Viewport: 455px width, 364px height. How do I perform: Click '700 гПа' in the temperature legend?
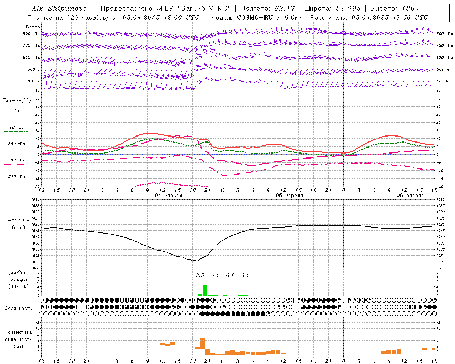point(17,160)
